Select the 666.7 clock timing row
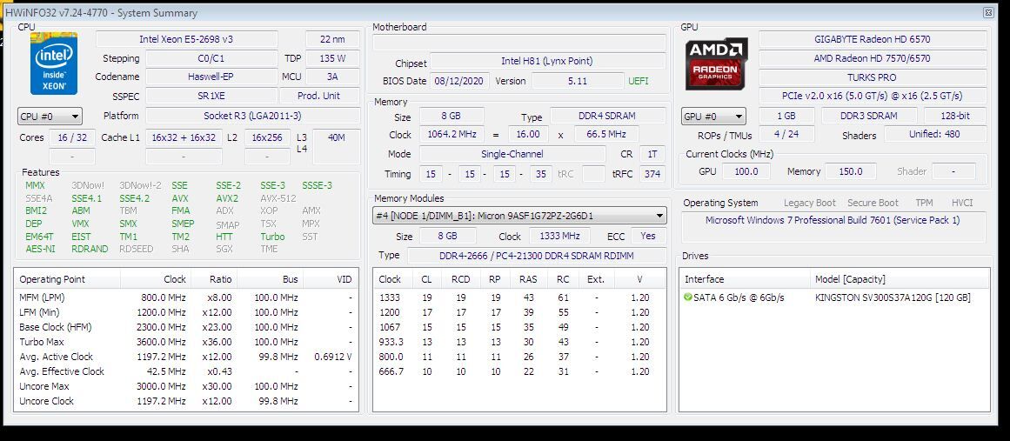 [519, 371]
